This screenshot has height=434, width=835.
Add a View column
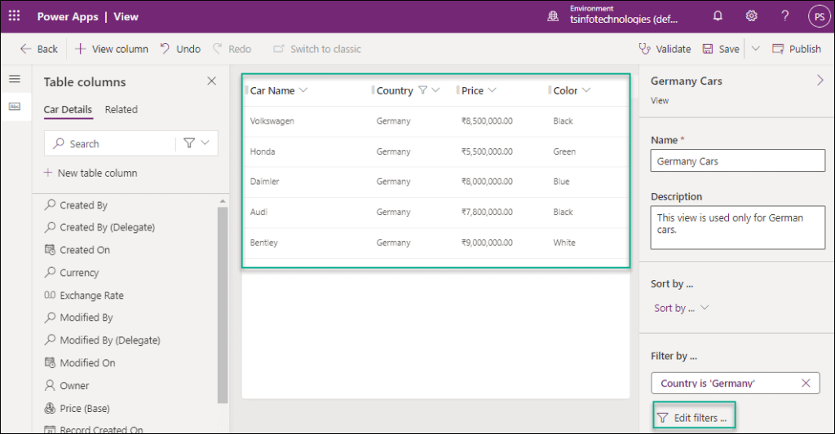point(111,49)
